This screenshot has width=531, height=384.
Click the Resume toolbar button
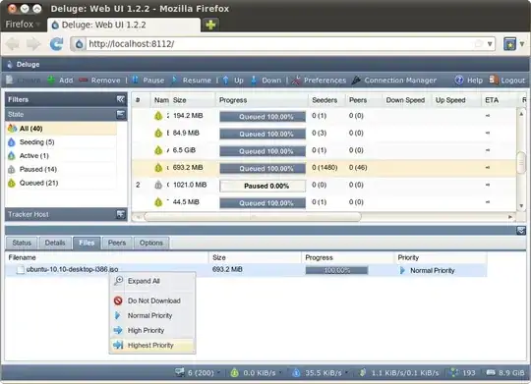coord(191,81)
